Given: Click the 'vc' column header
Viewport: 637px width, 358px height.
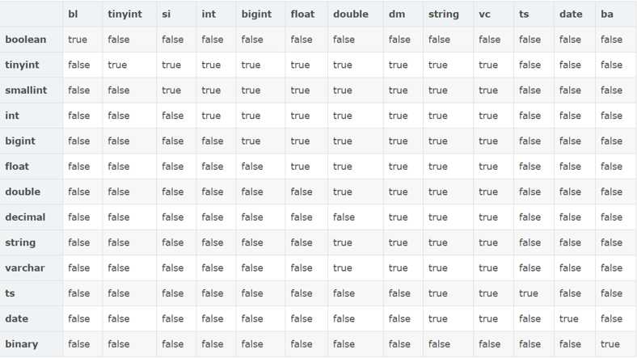Looking at the screenshot, I should (484, 15).
